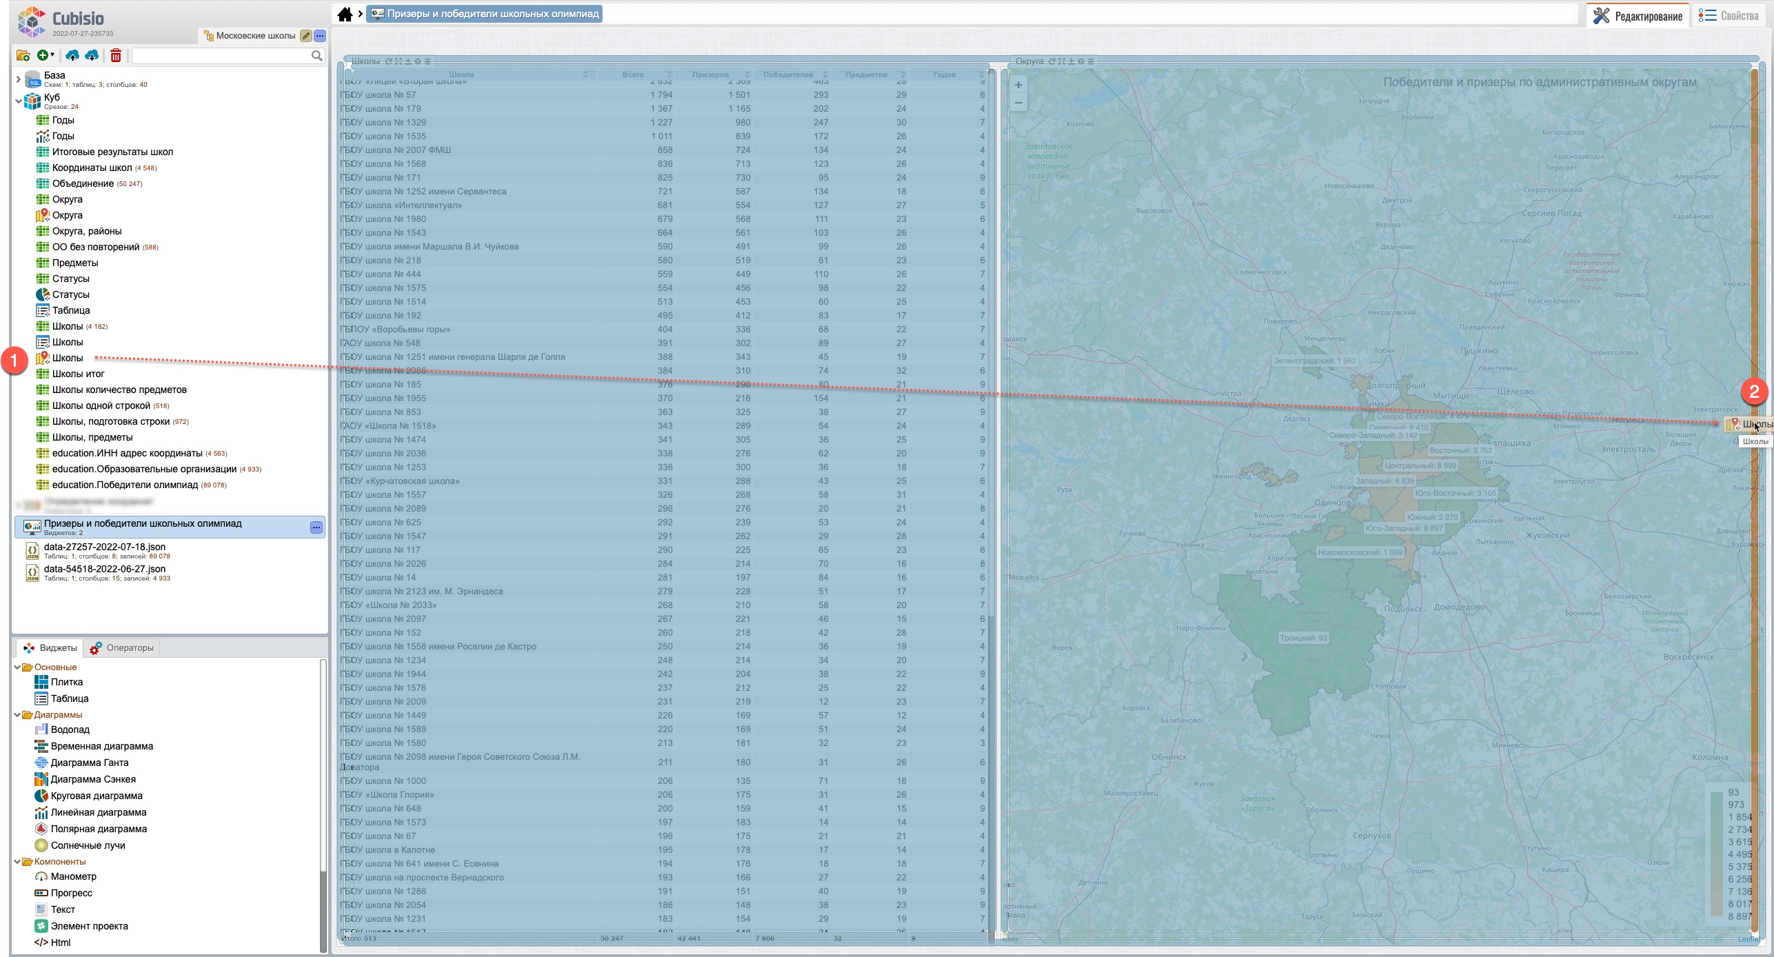
Task: Click the cloud upload icon
Action: [x=72, y=56]
